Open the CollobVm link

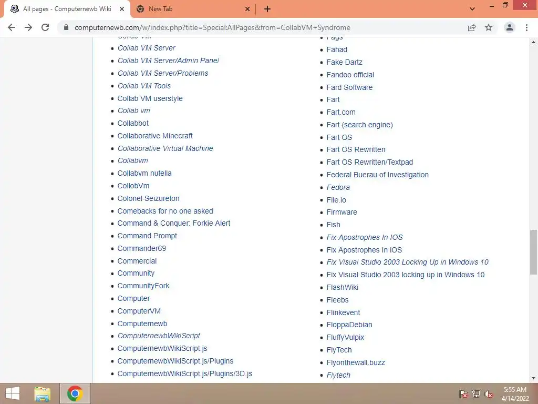tap(133, 186)
